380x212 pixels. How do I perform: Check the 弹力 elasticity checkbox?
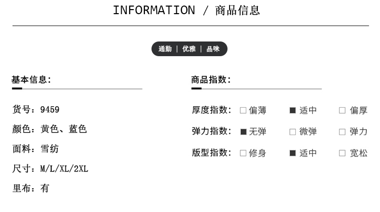click(x=342, y=132)
